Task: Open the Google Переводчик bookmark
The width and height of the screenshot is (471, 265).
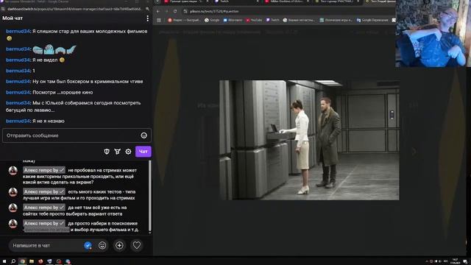Action: pos(372,20)
